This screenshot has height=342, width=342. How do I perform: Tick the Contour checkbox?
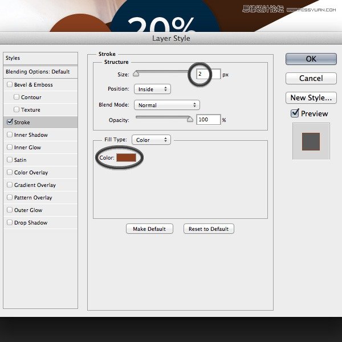pos(17,97)
